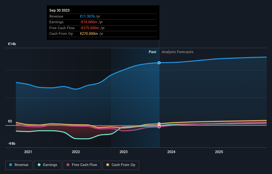The height and width of the screenshot is (174, 272).
Task: Click the €14b y-axis label
Action: (12, 44)
